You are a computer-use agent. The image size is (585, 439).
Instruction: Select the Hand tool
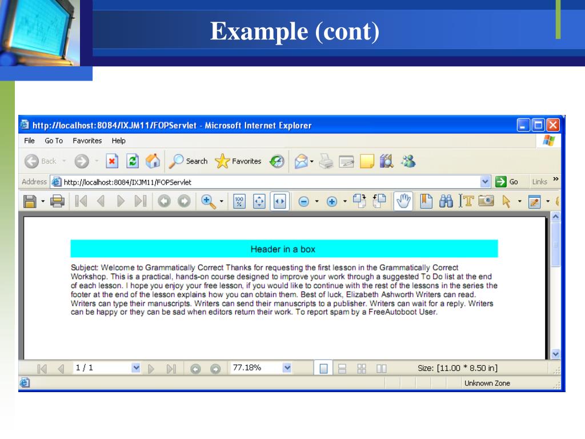click(403, 201)
